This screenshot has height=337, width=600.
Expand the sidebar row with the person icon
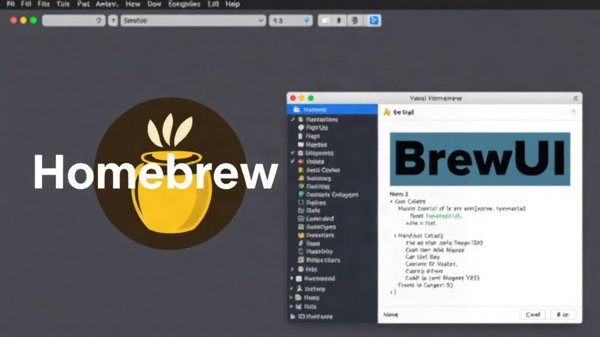click(292, 289)
